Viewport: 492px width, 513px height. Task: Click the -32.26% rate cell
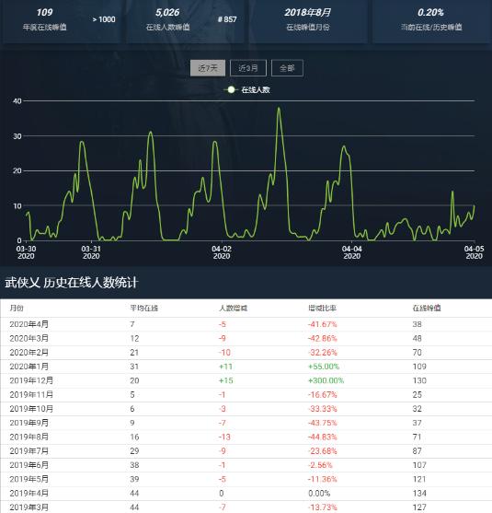click(x=322, y=353)
